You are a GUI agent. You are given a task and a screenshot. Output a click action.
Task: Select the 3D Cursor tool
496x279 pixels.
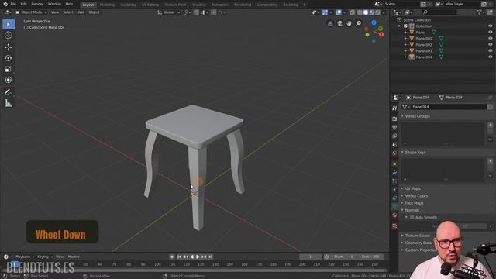tap(9, 36)
